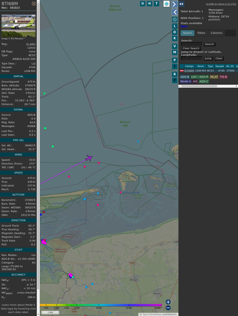Click the ADS-B legend label
Viewport: 238px width, 316px height.
coord(185,77)
